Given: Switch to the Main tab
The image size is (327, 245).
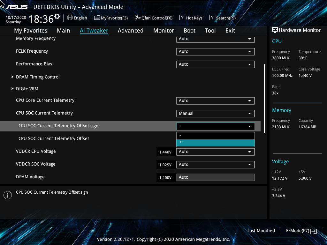Looking at the screenshot, I should click(x=64, y=31).
